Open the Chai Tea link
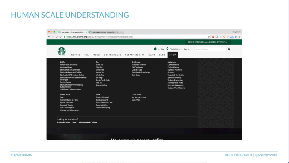This screenshot has width=289, height=163. tap(99, 67)
